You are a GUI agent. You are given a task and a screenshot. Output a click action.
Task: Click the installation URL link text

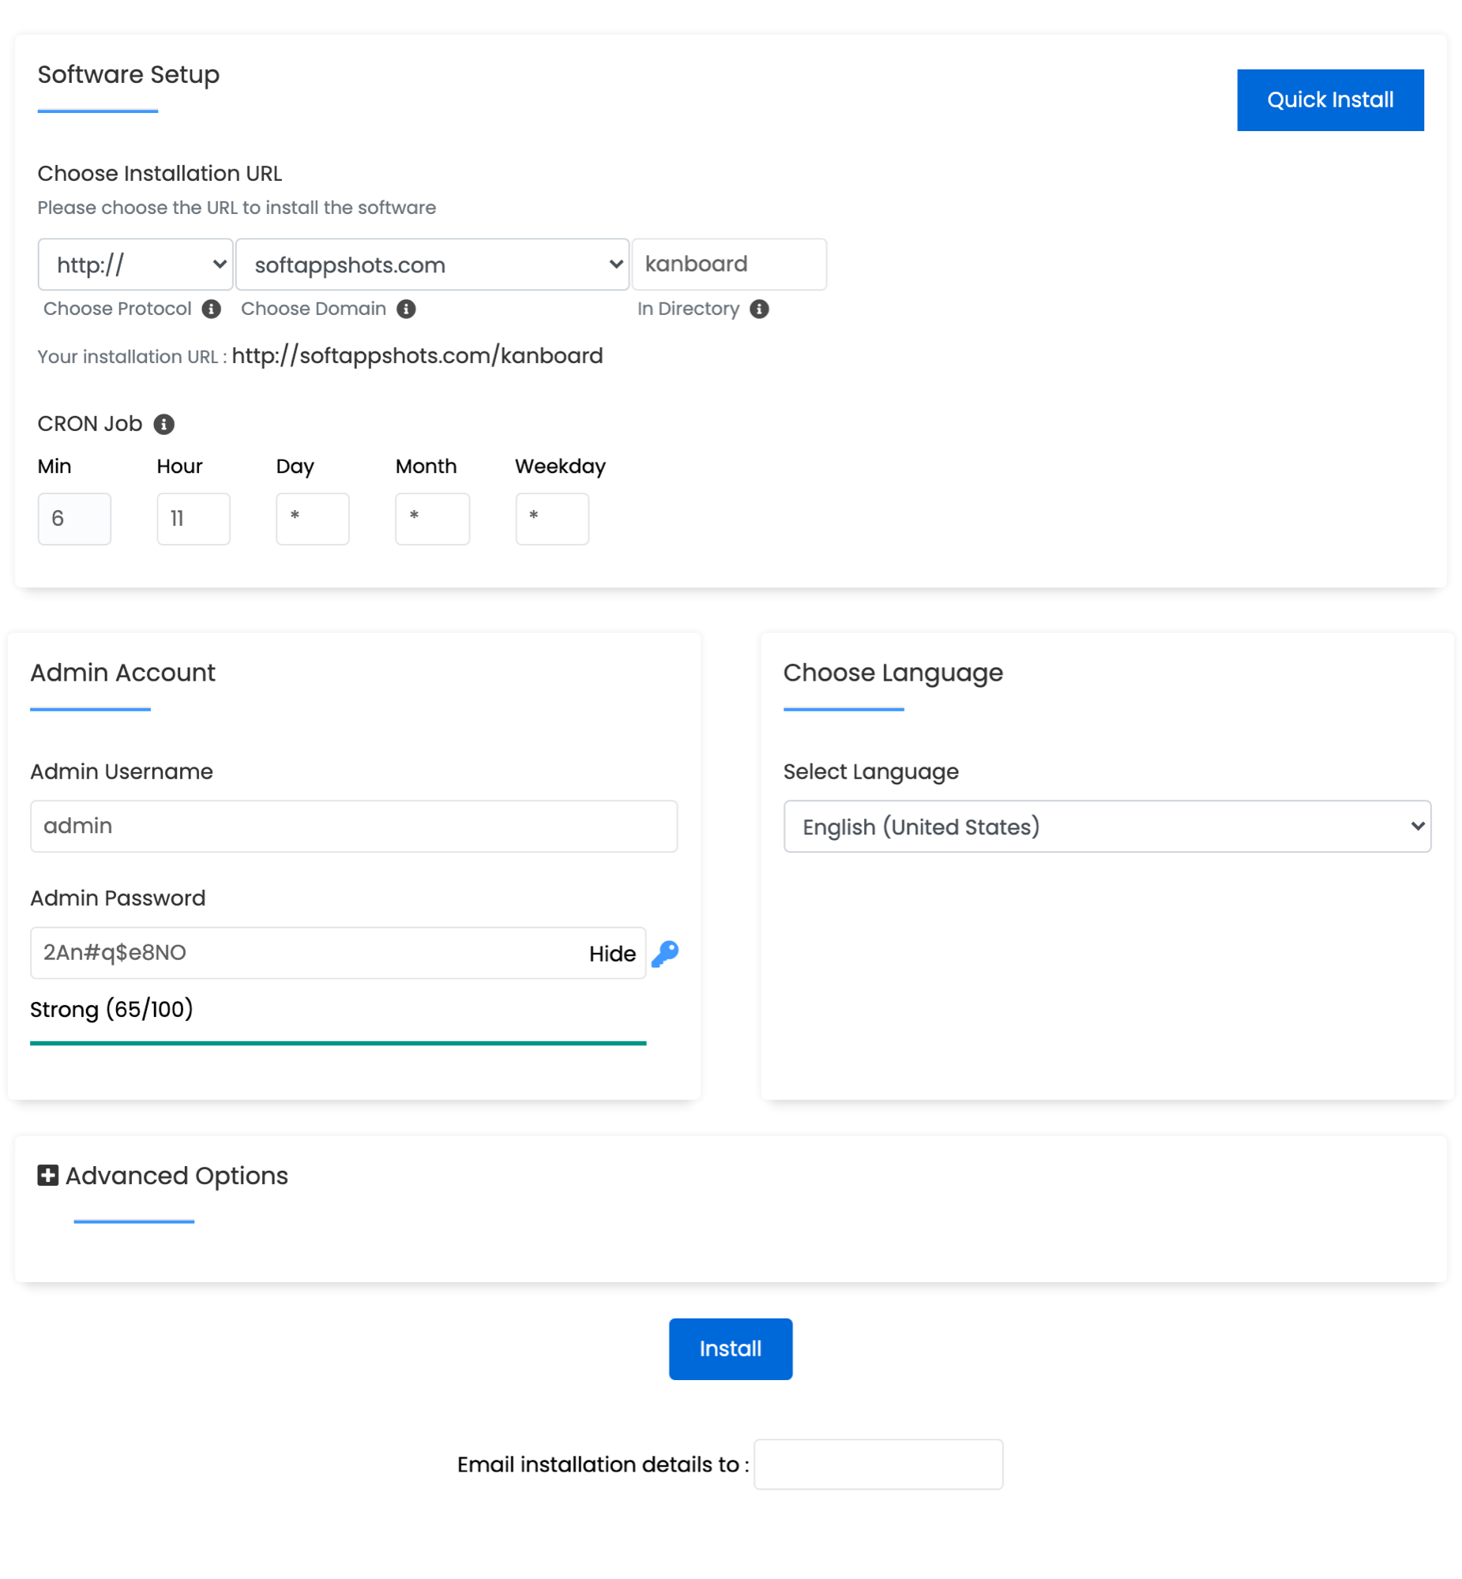click(417, 356)
